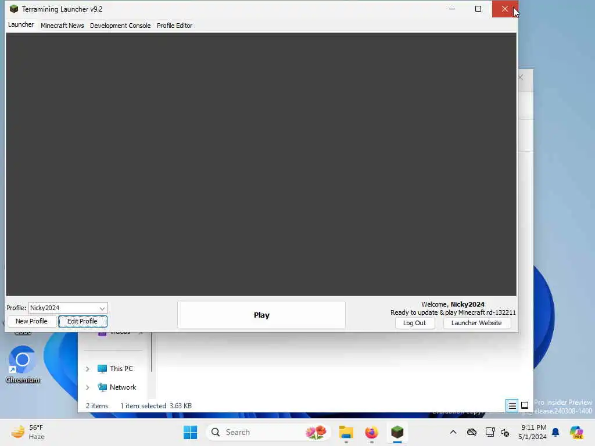Viewport: 595px width, 446px height.
Task: Open File Explorer from the taskbar
Action: pos(346,432)
